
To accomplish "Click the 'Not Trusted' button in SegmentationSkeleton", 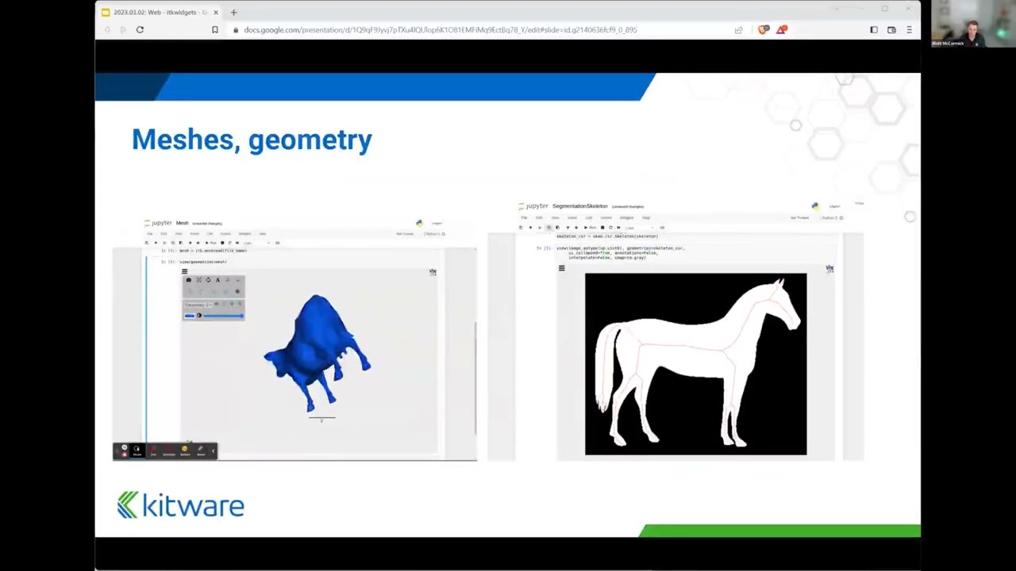I will 799,217.
